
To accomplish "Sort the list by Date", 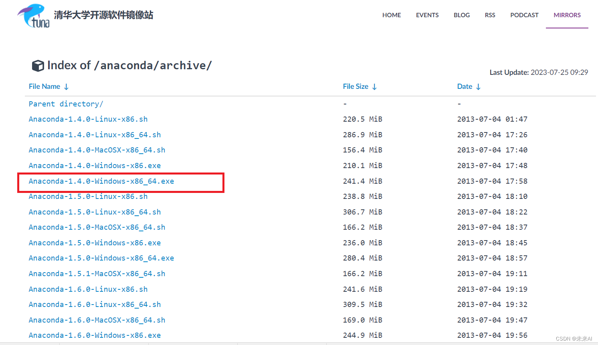I will coord(465,86).
